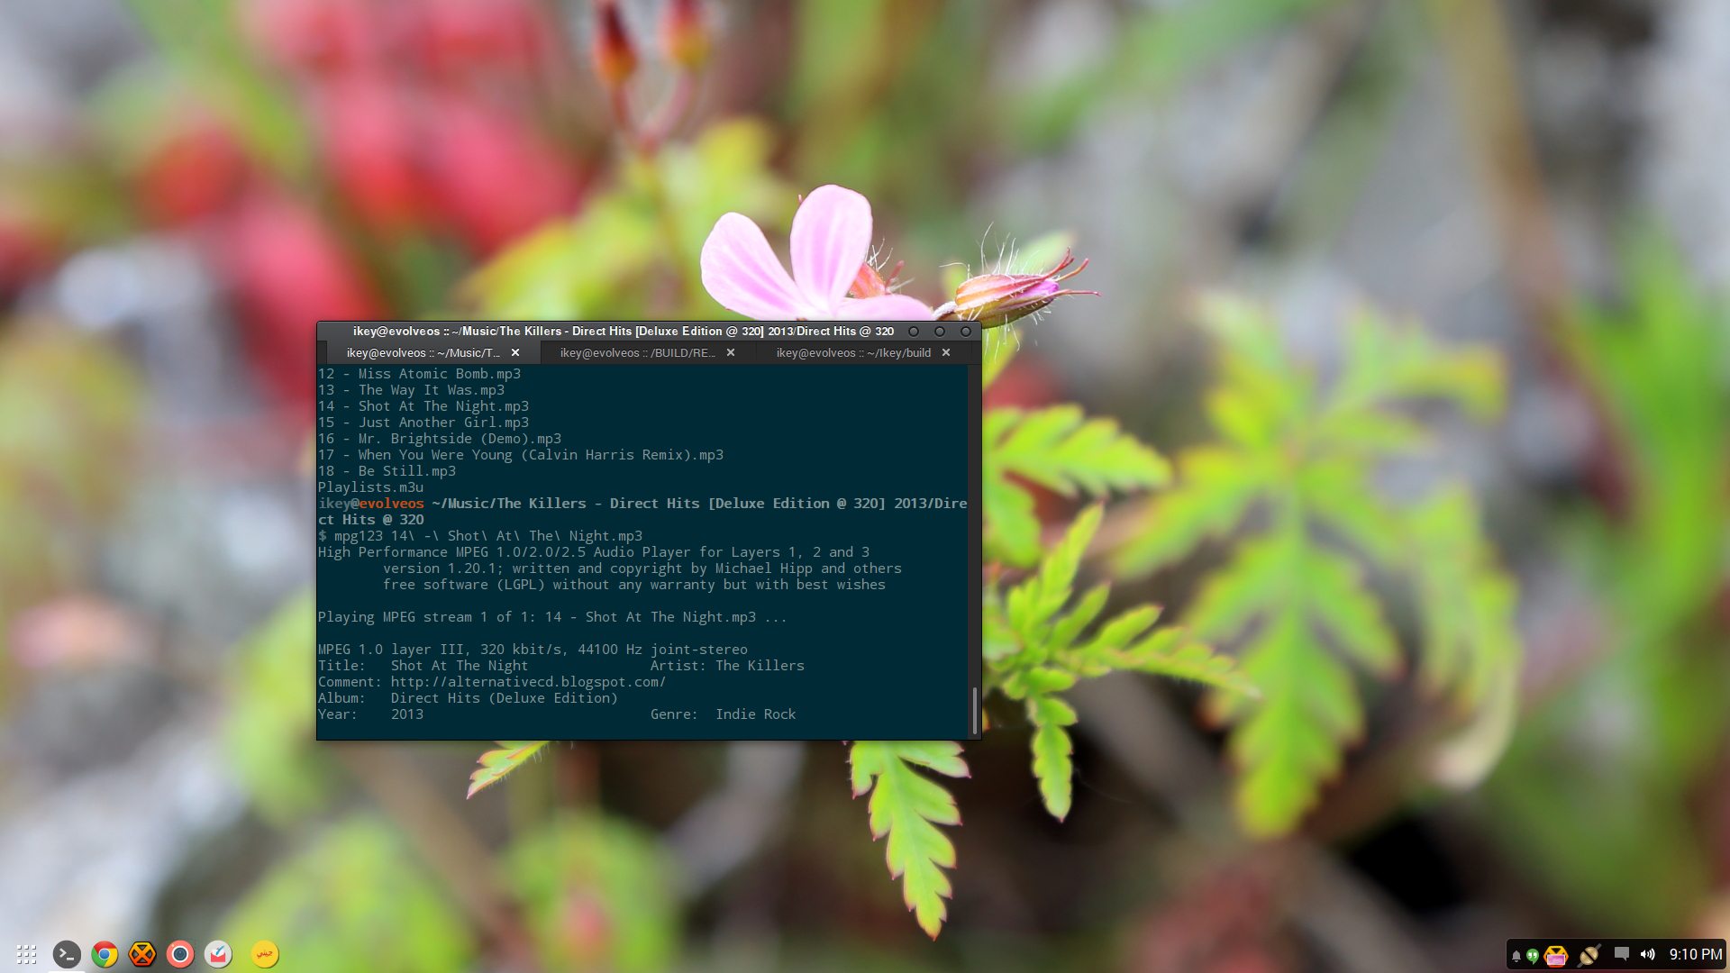Click the terminal window title bar text
This screenshot has height=973, width=1730.
tap(623, 332)
